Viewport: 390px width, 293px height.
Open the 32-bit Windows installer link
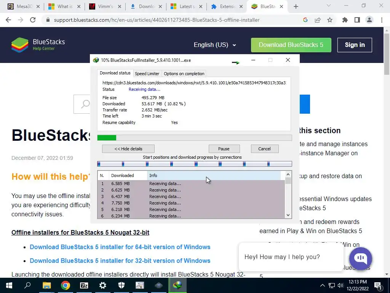click(x=120, y=261)
